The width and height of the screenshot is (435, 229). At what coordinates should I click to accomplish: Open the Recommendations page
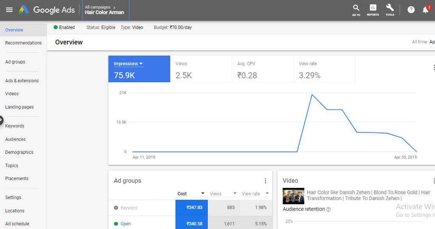click(23, 43)
